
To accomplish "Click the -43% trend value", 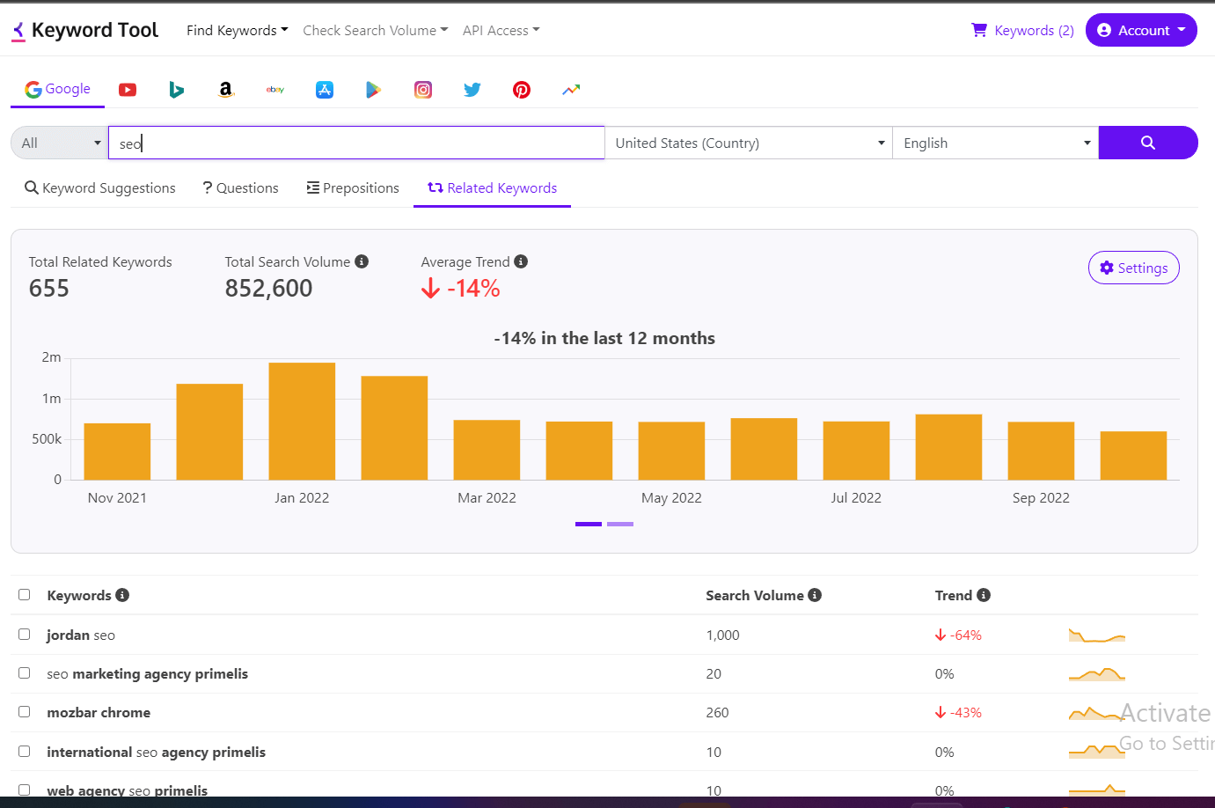I will tap(959, 713).
